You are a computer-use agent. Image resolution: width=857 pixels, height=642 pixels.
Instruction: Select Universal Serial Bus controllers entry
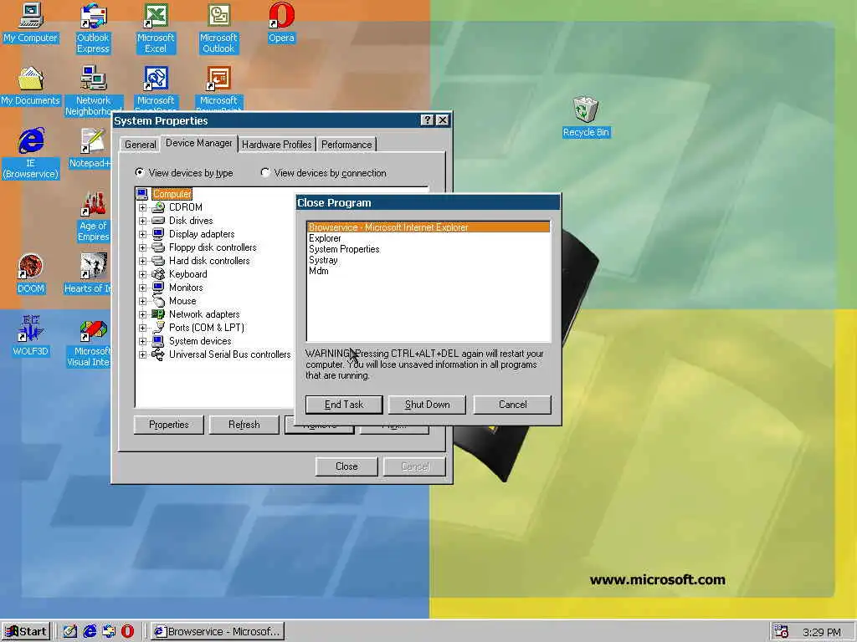229,354
